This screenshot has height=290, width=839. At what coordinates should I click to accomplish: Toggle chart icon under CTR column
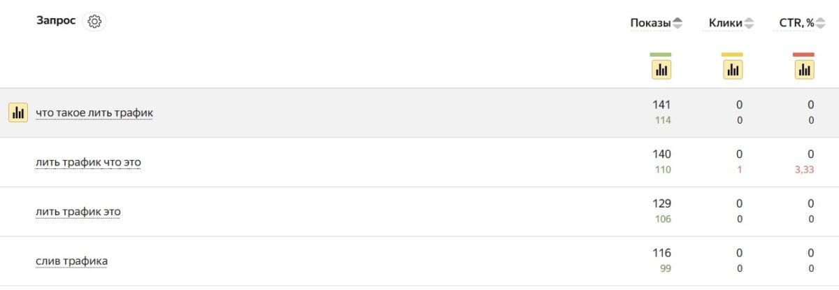(804, 70)
